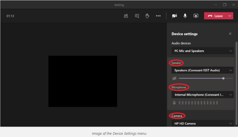The height and width of the screenshot is (137, 238).
Task: Turn on the camera
Action: click(x=175, y=16)
